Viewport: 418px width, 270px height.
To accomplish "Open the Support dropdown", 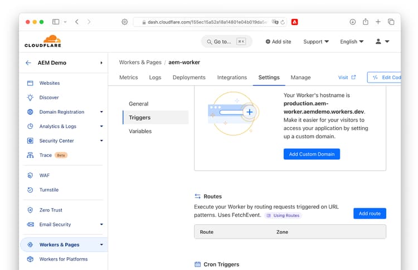I will (316, 42).
